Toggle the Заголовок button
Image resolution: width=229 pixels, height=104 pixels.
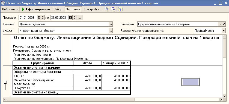tap(73, 9)
